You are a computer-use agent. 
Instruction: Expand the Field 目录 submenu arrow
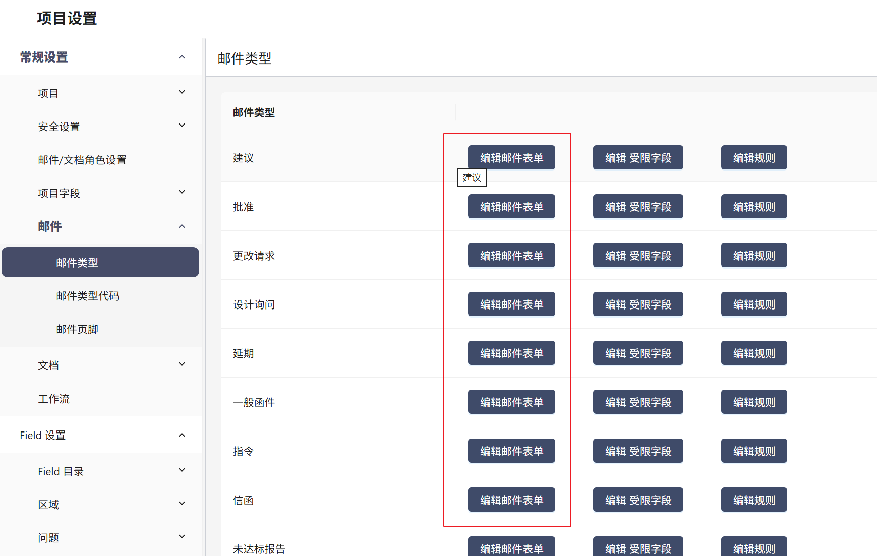click(x=182, y=470)
